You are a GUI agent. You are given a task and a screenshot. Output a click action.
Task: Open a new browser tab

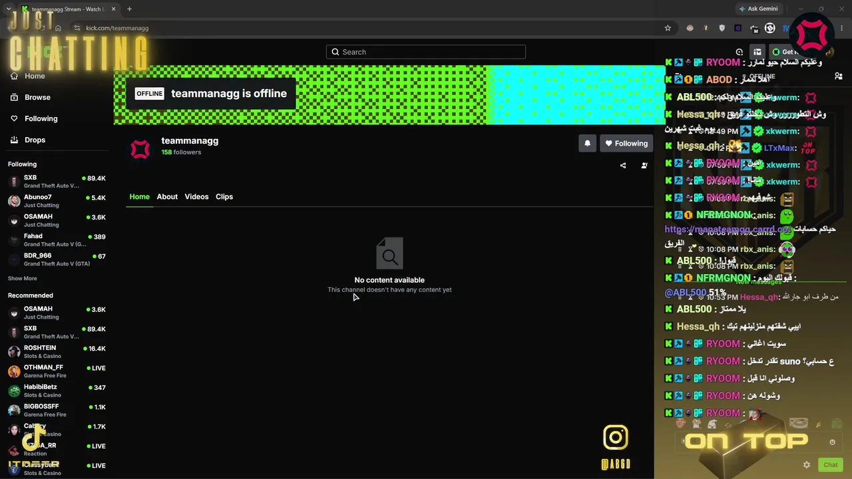[129, 9]
